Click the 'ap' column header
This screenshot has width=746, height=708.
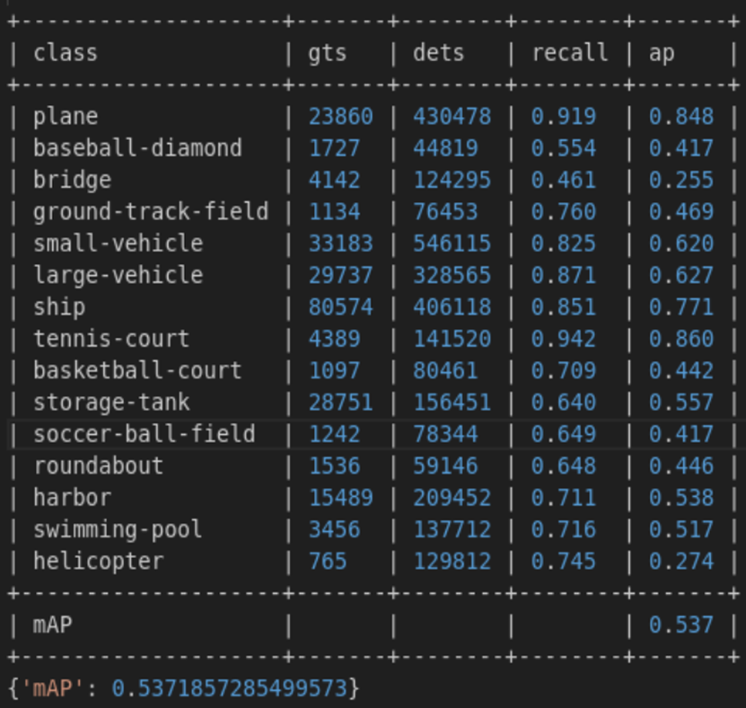click(x=662, y=53)
